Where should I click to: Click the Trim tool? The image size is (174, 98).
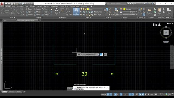[45, 9]
